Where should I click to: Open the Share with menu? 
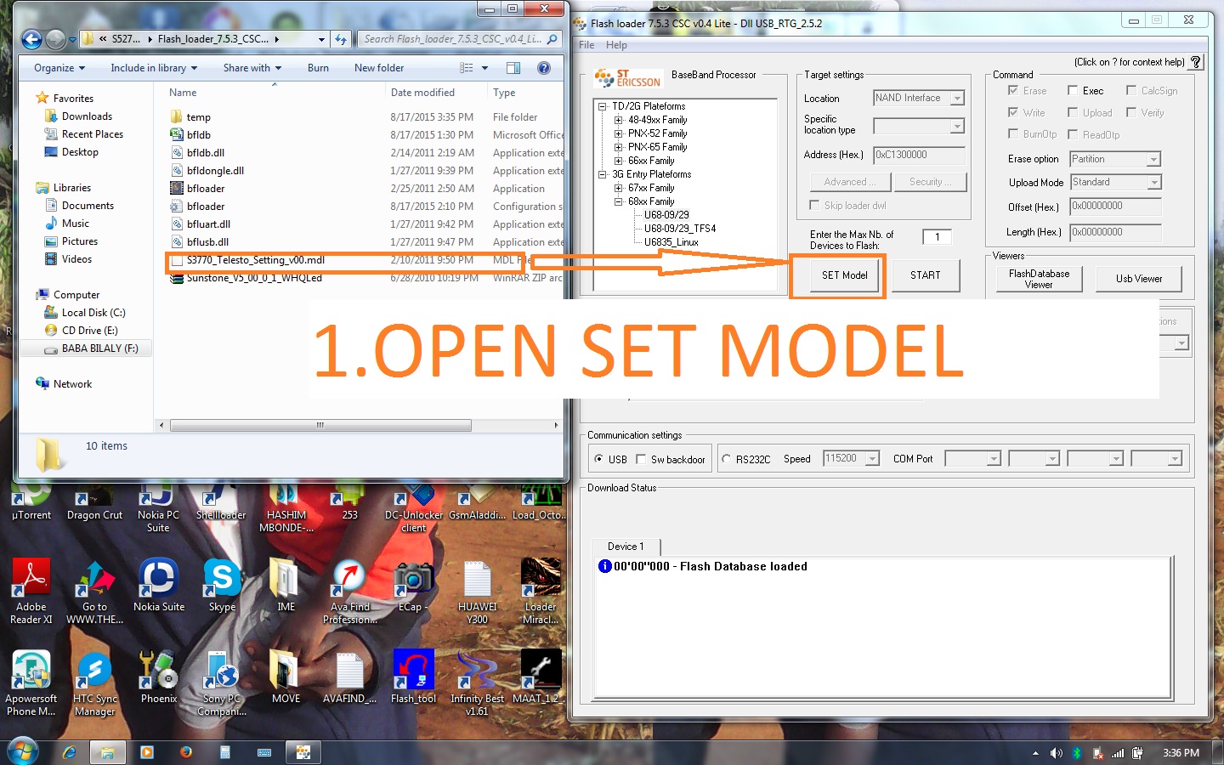252,68
